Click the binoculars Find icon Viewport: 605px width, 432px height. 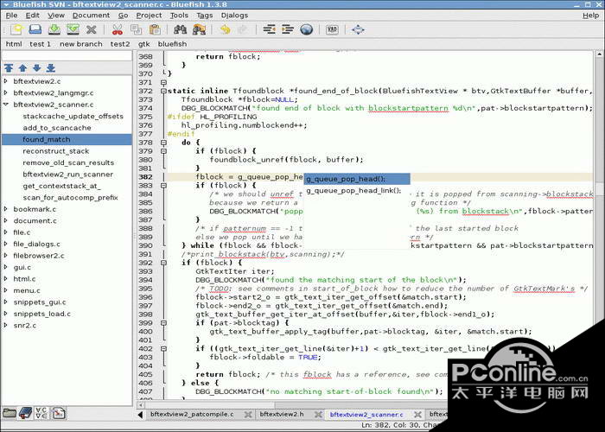(x=180, y=29)
